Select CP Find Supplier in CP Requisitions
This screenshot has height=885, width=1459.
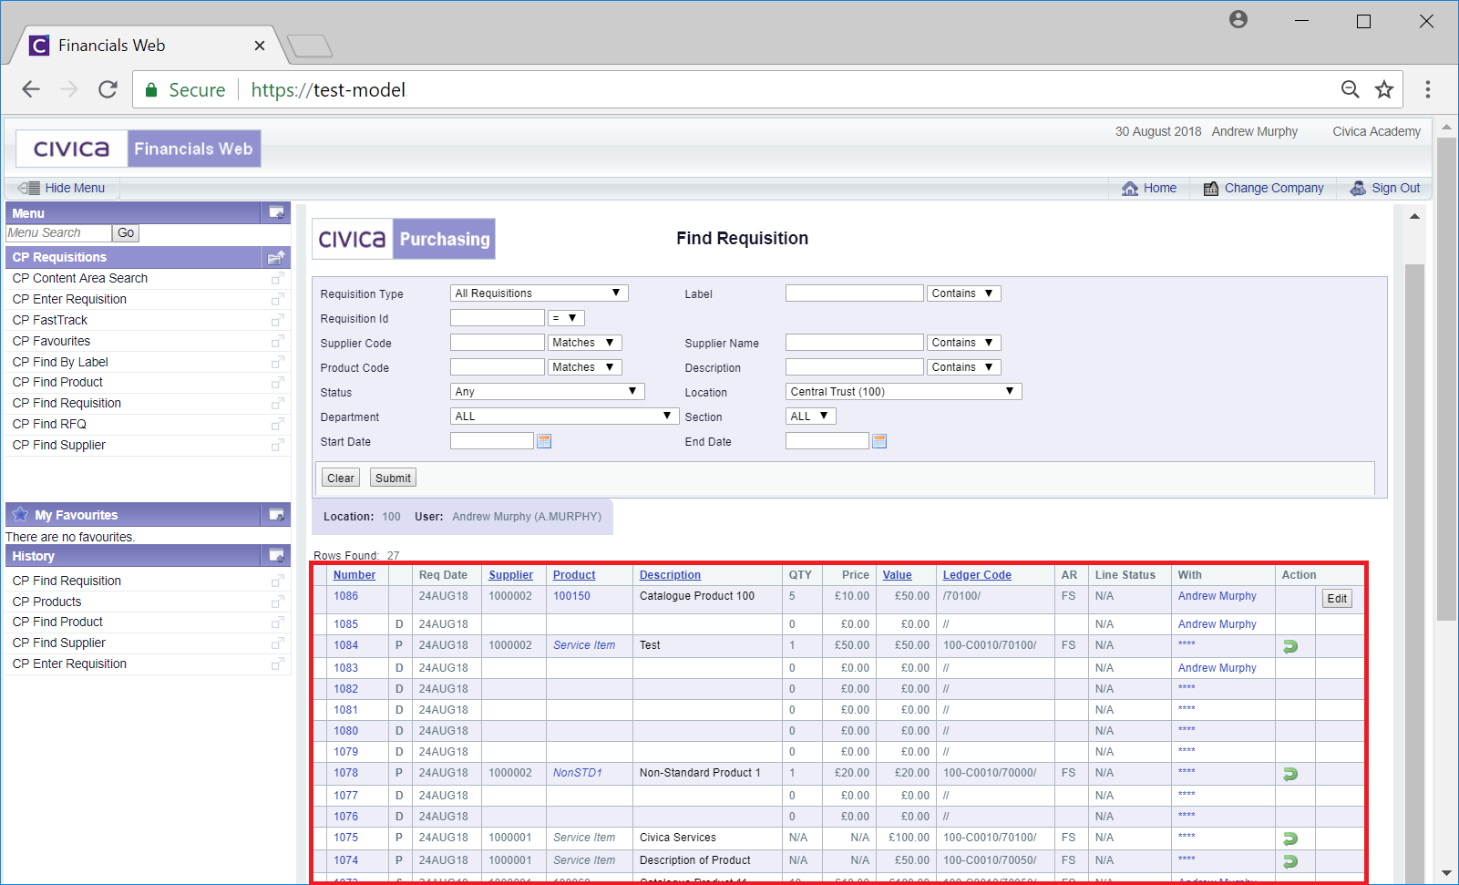[59, 445]
